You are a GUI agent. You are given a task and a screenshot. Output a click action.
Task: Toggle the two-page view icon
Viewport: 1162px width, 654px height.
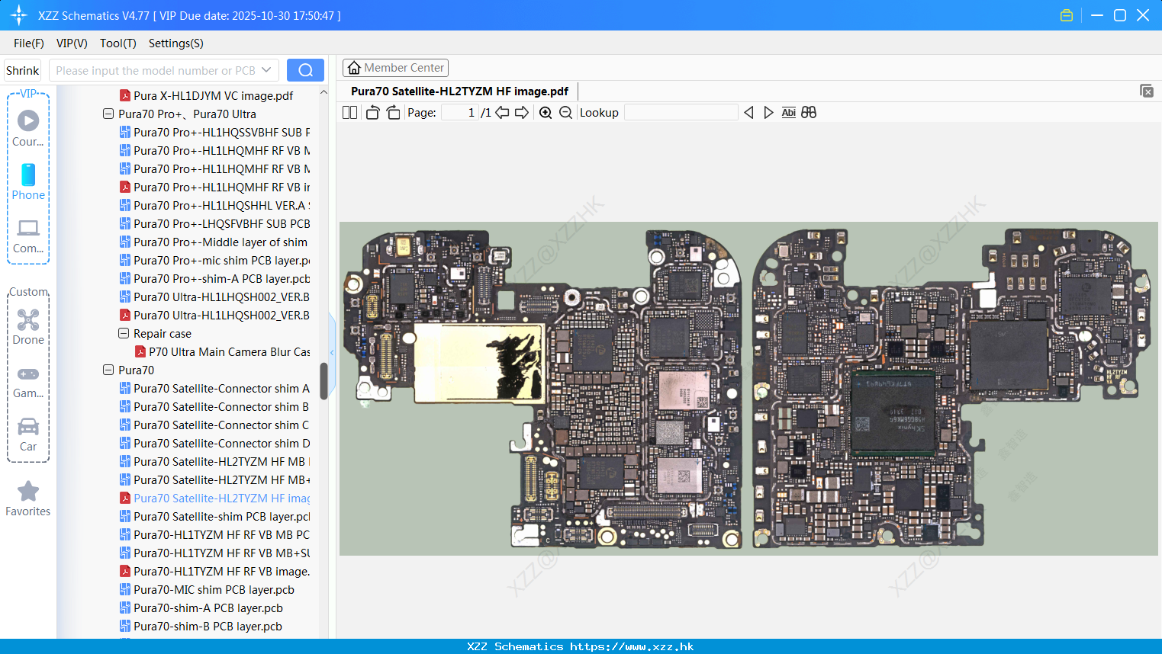[x=349, y=113]
